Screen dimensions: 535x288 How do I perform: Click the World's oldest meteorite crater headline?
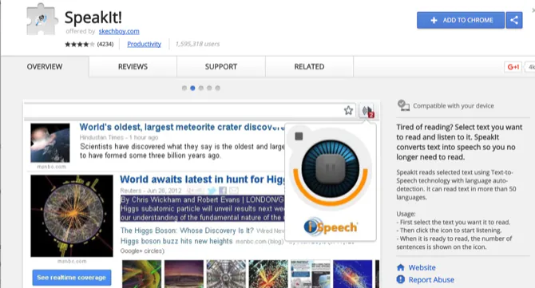pyautogui.click(x=181, y=127)
